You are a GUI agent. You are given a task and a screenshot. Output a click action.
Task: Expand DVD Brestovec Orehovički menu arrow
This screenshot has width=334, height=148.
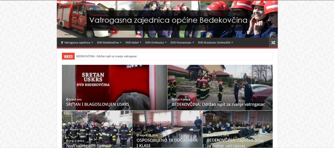coord(232,43)
